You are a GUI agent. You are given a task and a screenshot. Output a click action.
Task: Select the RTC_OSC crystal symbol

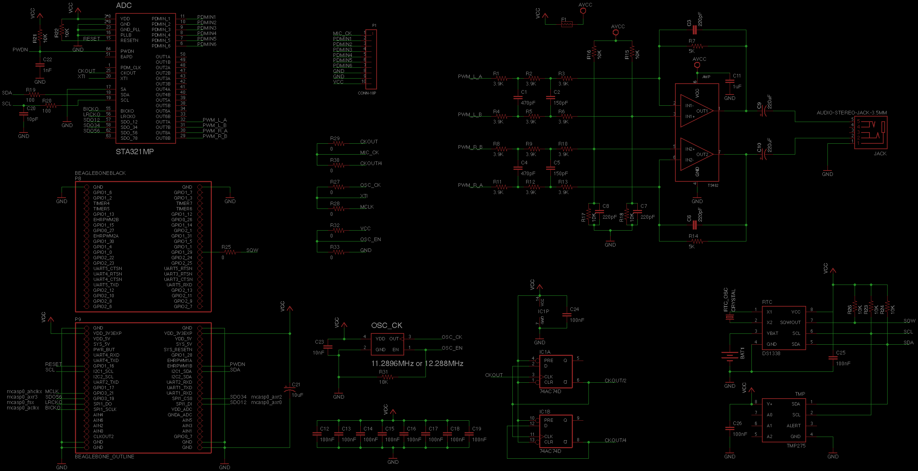(730, 317)
